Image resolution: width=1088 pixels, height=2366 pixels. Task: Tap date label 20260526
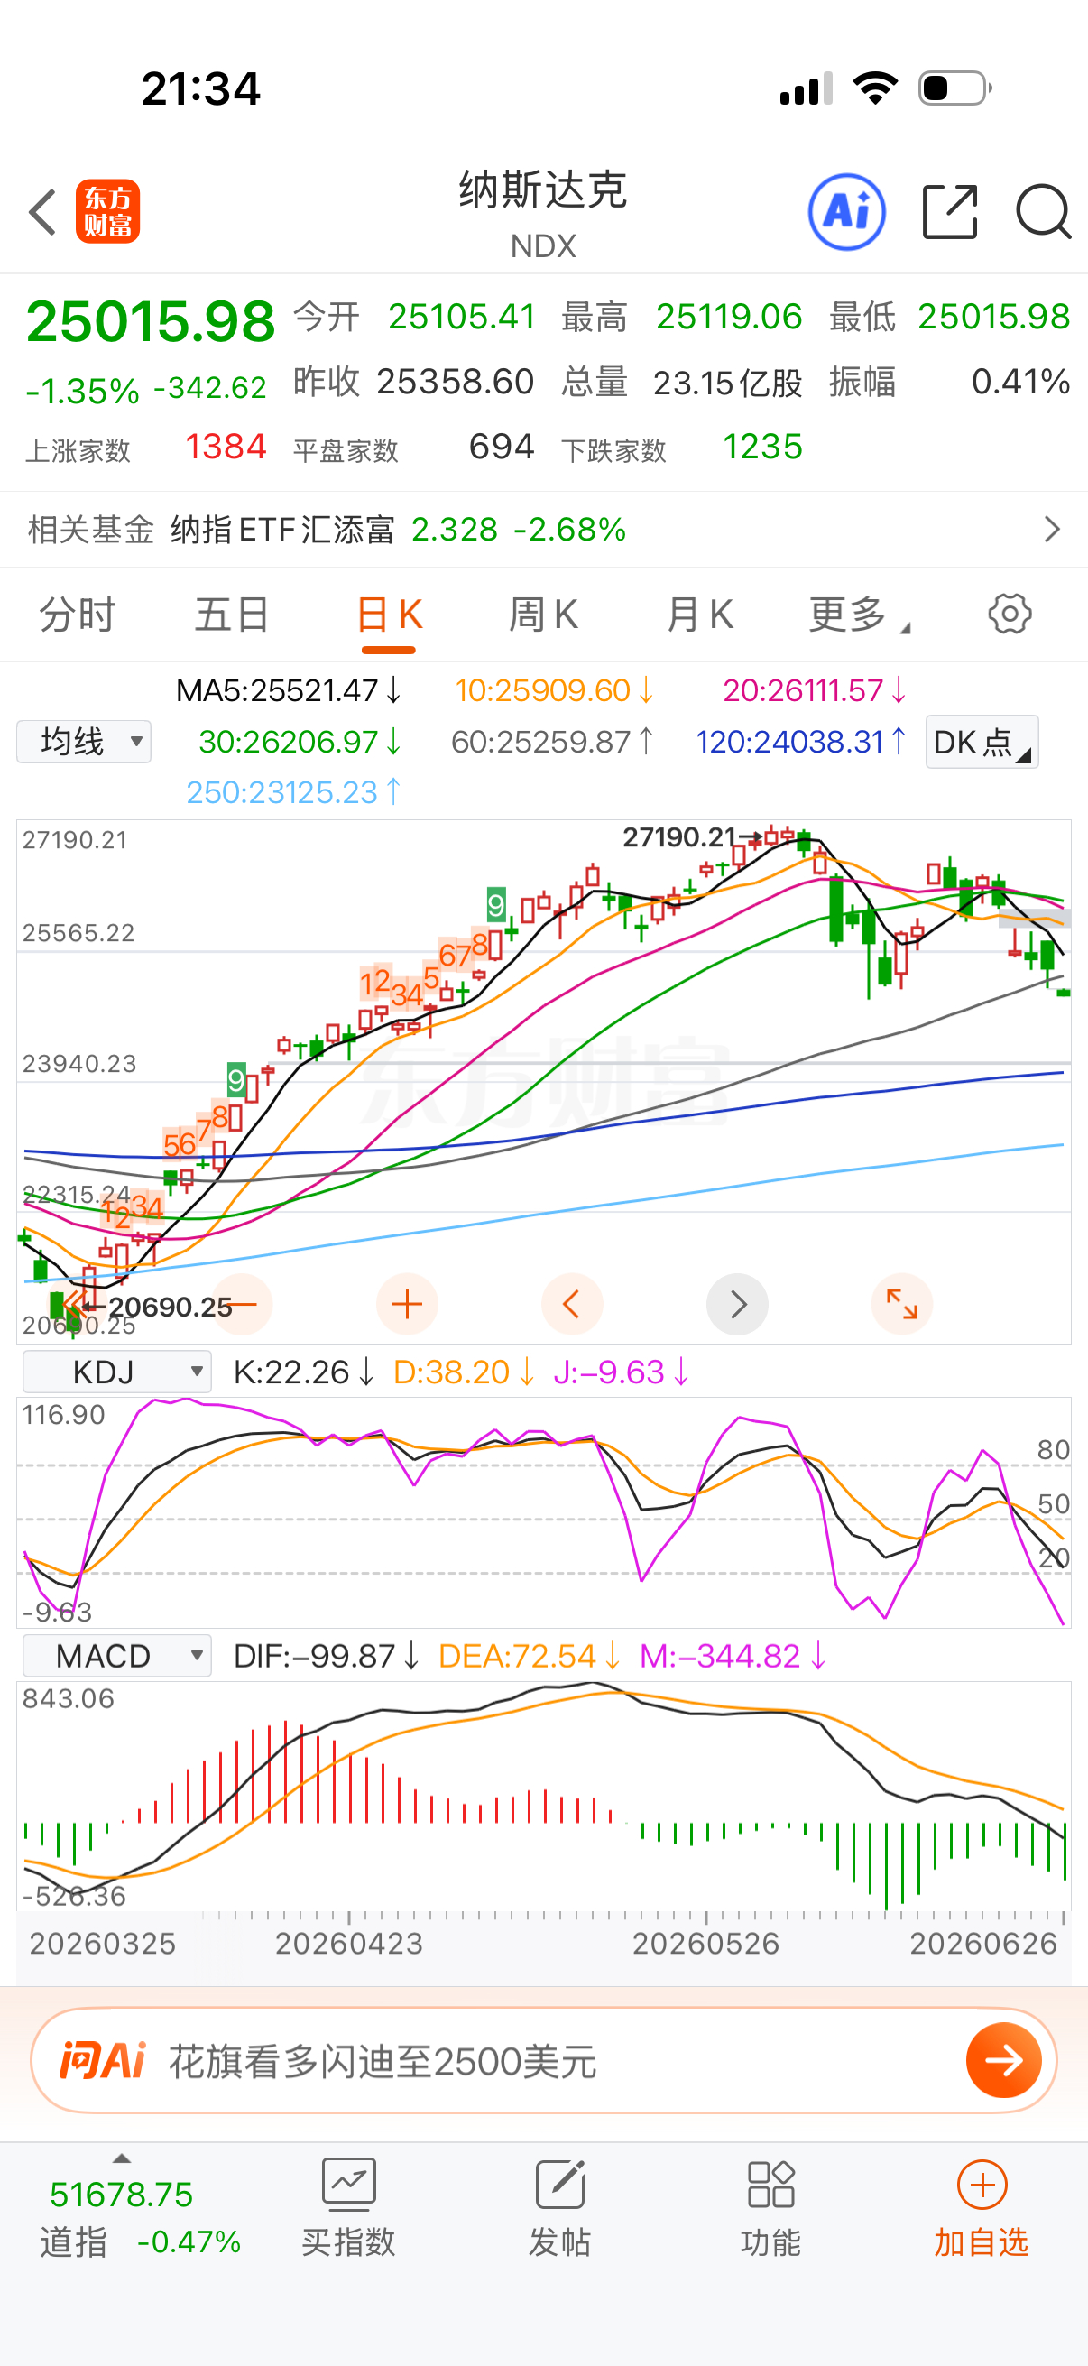[705, 1943]
